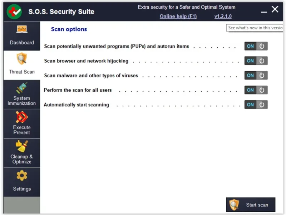Viewport: 286px width, 215px height.
Task: Click the v1.2.1.0 version link
Action: pyautogui.click(x=223, y=16)
